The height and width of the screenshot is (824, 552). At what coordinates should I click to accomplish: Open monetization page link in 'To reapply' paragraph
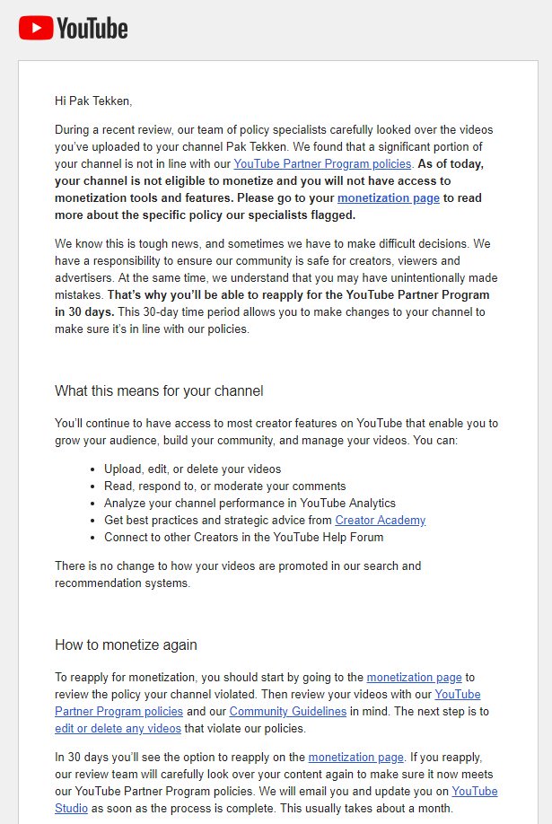tap(415, 678)
